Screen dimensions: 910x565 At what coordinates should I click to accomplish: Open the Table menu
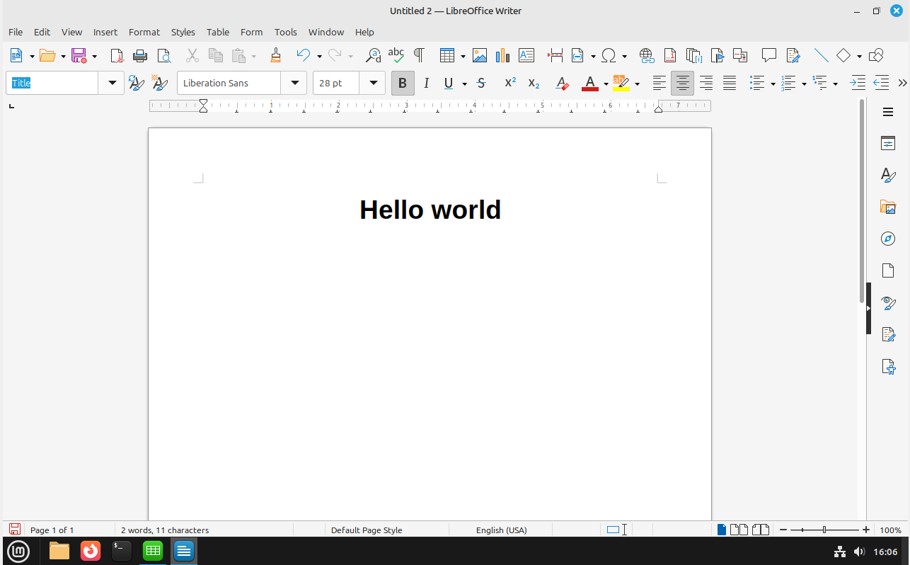coord(218,32)
